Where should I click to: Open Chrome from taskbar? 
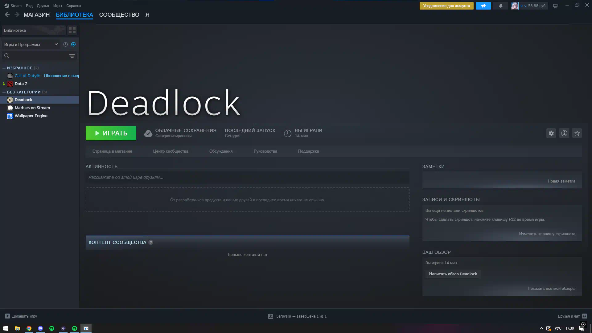pyautogui.click(x=29, y=328)
